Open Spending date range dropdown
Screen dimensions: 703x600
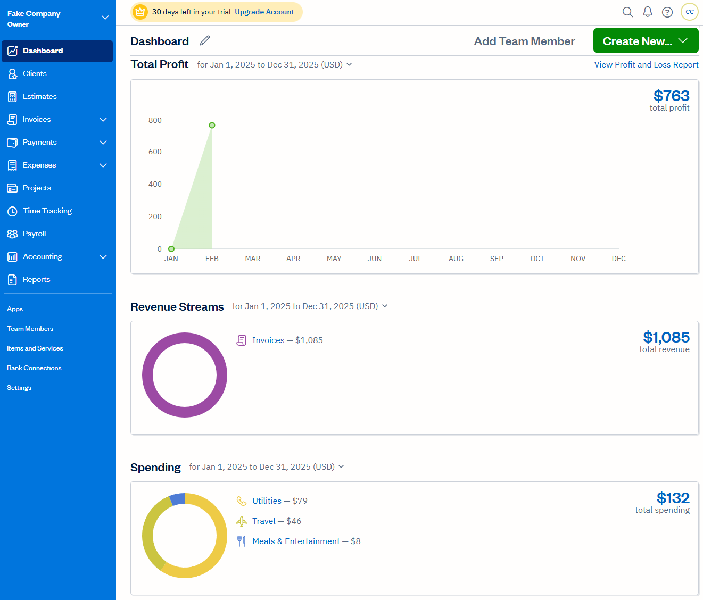click(267, 466)
